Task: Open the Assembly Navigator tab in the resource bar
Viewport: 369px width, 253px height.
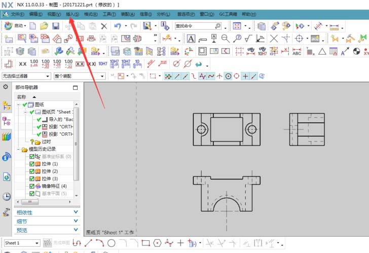Action: coord(7,105)
